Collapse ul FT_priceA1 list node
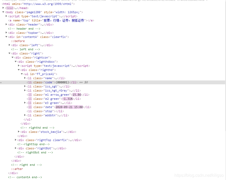Viewport: 226px width, 180px height. click(x=22, y=74)
